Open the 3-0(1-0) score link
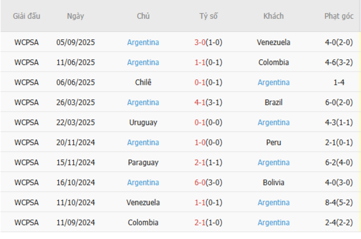 point(208,43)
